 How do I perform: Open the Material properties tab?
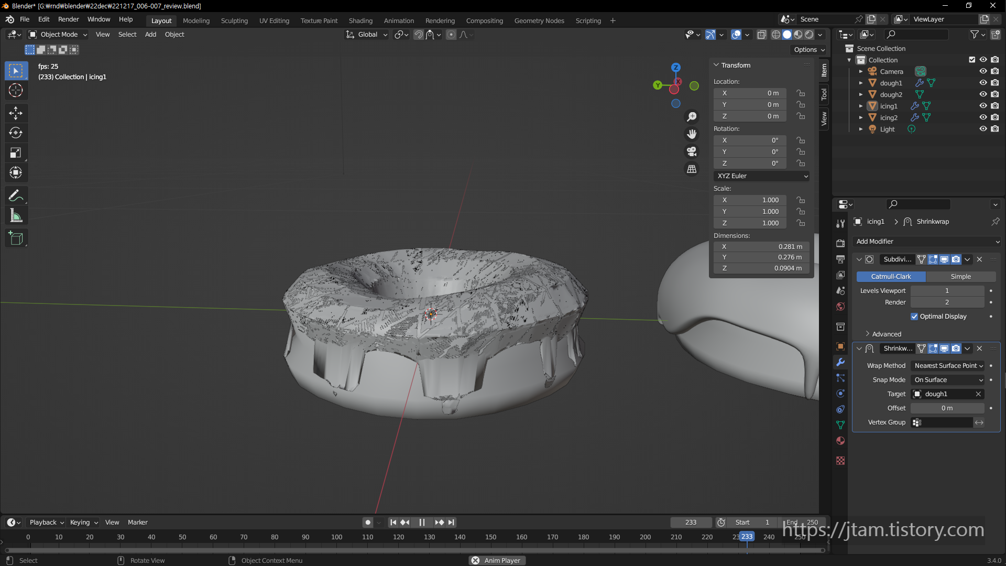point(840,441)
